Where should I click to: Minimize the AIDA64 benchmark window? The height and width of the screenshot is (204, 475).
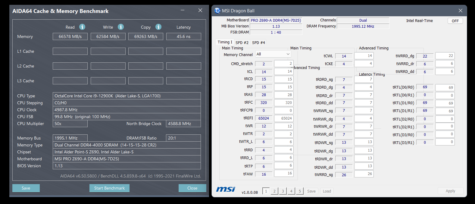pyautogui.click(x=183, y=10)
